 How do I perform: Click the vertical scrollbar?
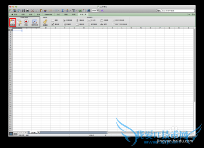[194, 65]
